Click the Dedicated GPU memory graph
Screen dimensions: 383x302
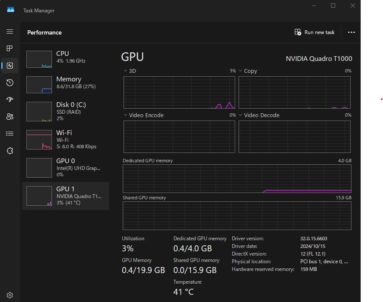point(237,179)
